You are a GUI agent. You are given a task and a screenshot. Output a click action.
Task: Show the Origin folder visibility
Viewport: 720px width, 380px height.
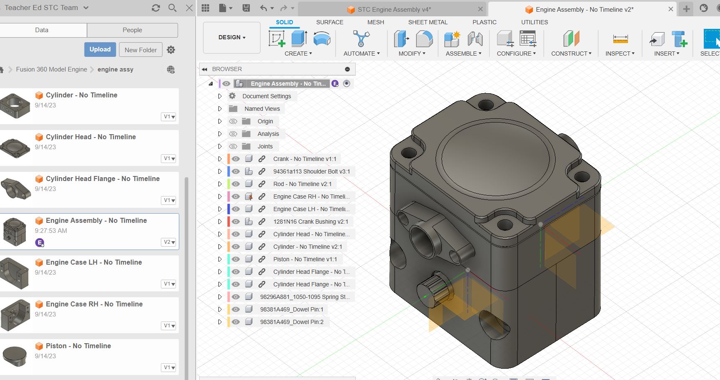point(233,121)
